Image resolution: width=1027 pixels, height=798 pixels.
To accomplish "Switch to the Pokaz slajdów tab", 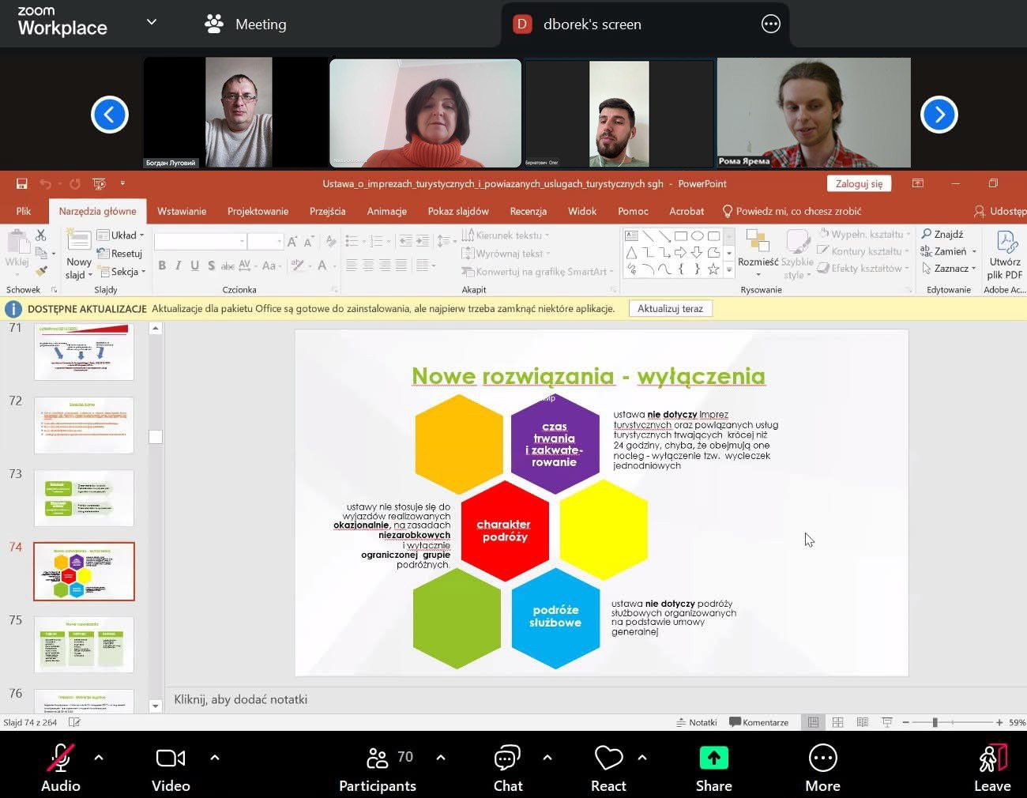I will pos(457,211).
